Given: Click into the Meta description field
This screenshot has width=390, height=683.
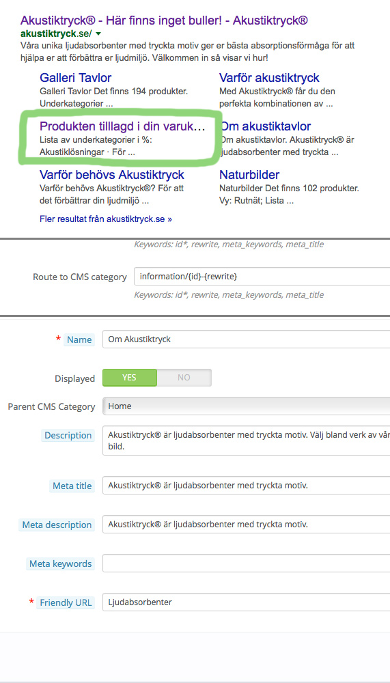Looking at the screenshot, I should 246,524.
